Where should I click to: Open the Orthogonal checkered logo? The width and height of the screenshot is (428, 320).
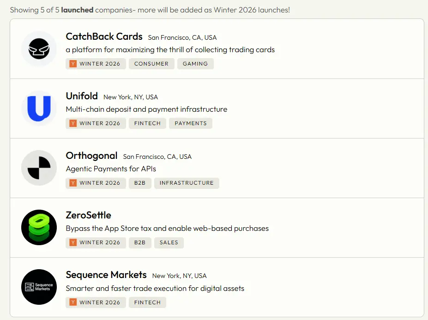pyautogui.click(x=39, y=168)
